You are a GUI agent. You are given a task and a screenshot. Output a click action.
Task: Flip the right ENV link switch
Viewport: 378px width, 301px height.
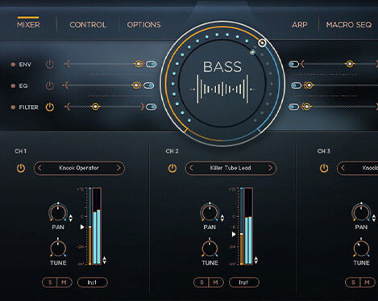click(x=294, y=64)
